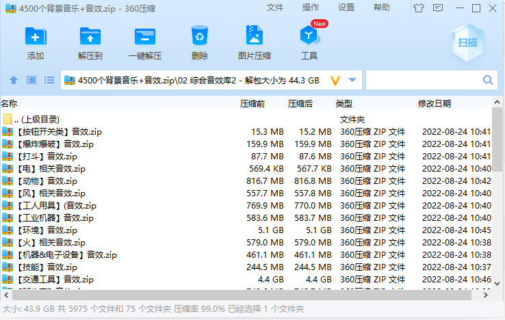Open the 图片压缩 image compression tool
Image resolution: width=505 pixels, height=320 pixels.
coord(255,36)
